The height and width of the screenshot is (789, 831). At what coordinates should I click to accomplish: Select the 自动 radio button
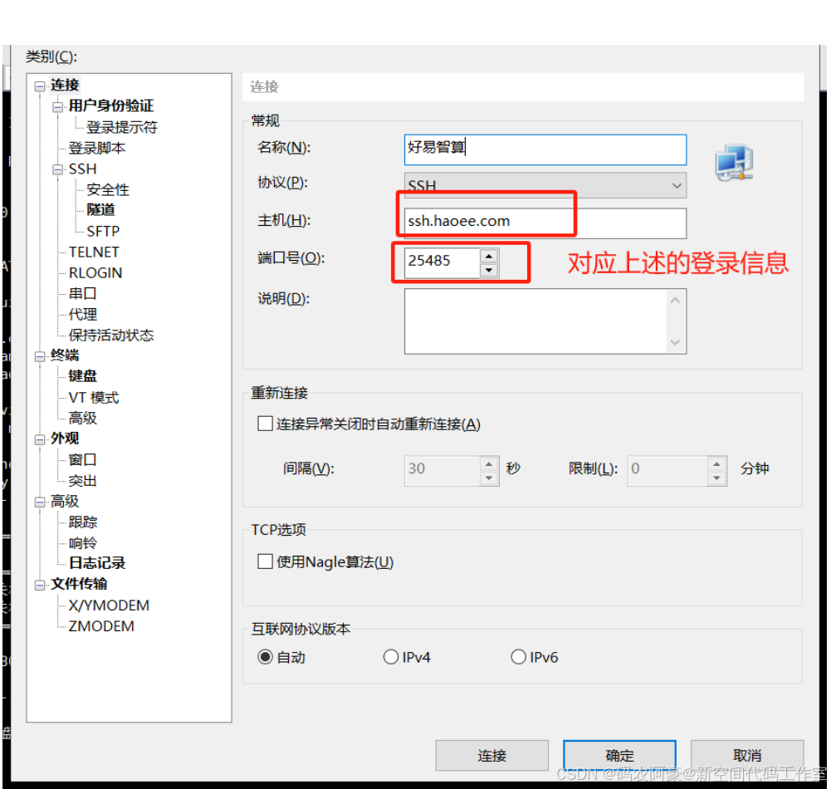(x=265, y=657)
